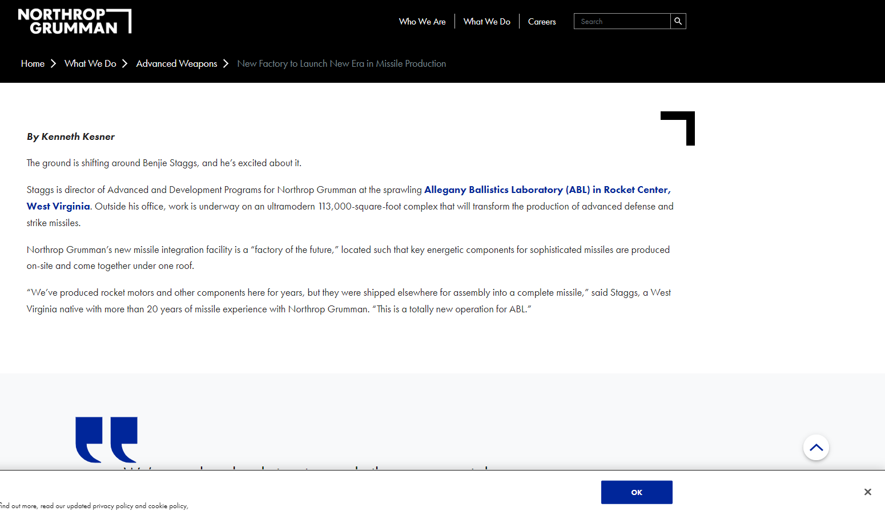885x515 pixels.
Task: Open the Advanced Weapons breadcrumb link
Action: (x=176, y=63)
